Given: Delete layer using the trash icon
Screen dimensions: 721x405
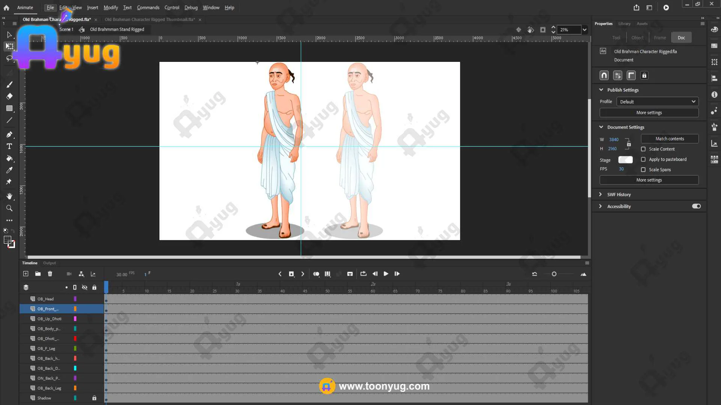Looking at the screenshot, I should click(x=50, y=274).
